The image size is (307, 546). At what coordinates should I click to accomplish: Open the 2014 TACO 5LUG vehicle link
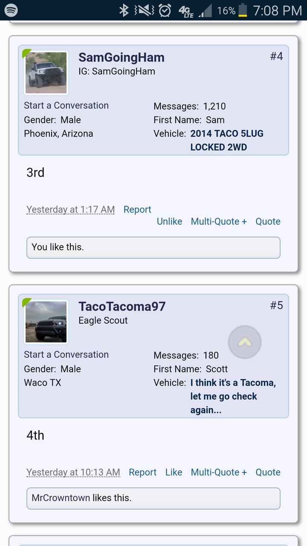click(227, 140)
